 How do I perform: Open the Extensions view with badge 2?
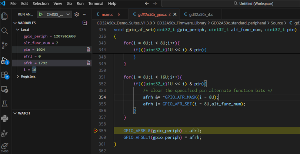click(x=5, y=75)
